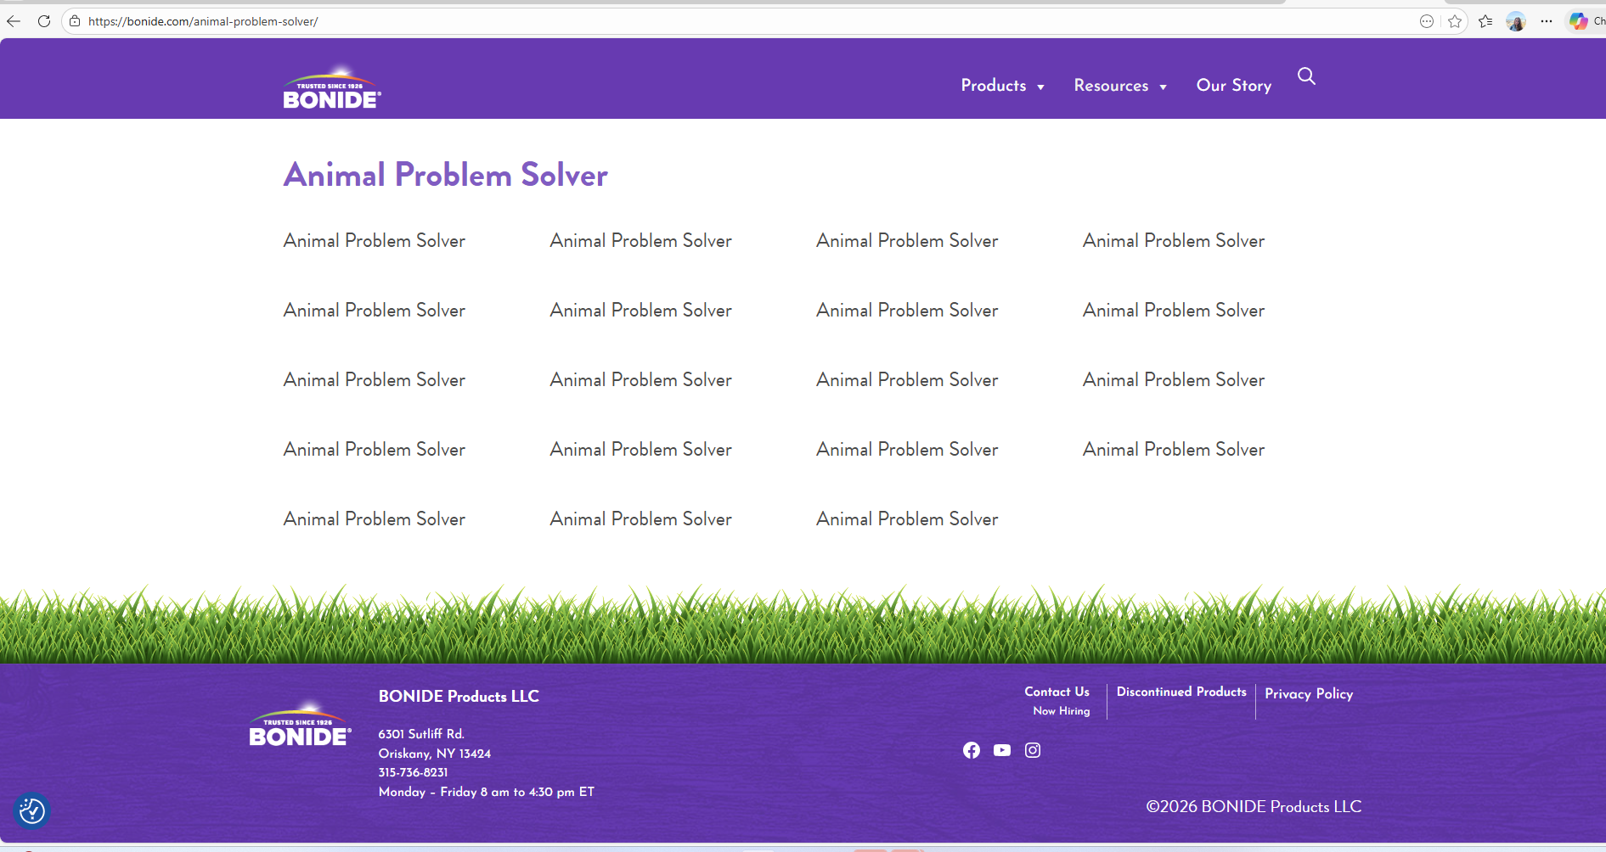This screenshot has height=852, width=1606.
Task: Go back using browser back arrow
Action: (14, 21)
